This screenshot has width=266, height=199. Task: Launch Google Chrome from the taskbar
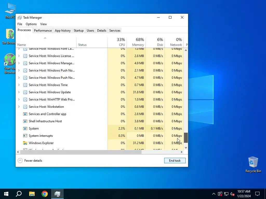click(x=45, y=194)
